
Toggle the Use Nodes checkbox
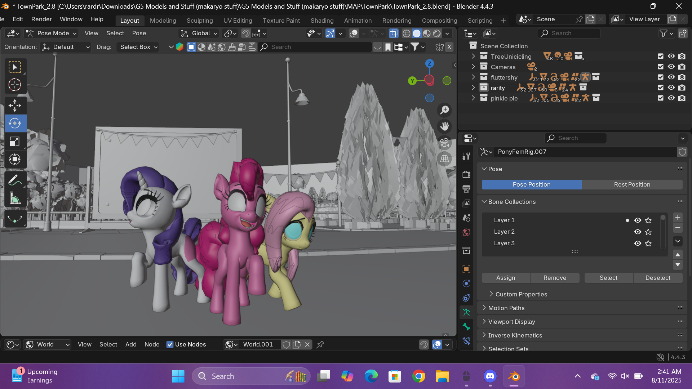click(x=170, y=345)
